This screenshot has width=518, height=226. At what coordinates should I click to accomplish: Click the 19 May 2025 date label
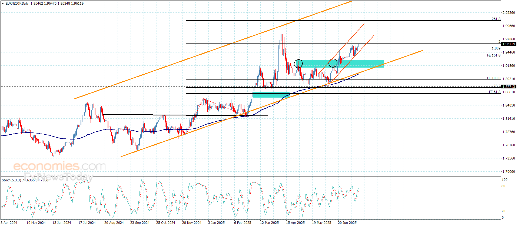(x=321, y=223)
